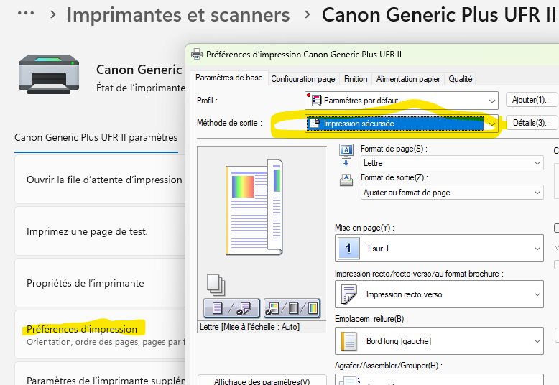
Task: Click the stacked copies icon under the preview
Action: [x=216, y=285]
